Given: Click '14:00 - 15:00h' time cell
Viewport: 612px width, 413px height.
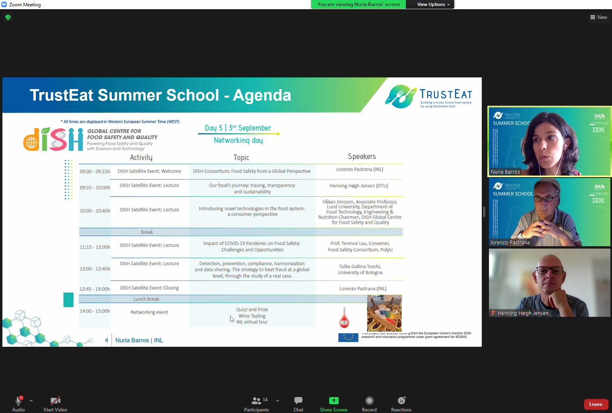Looking at the screenshot, I should [x=95, y=311].
